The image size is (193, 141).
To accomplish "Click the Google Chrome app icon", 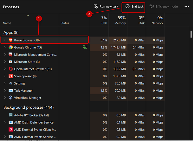I will click(x=11, y=47).
